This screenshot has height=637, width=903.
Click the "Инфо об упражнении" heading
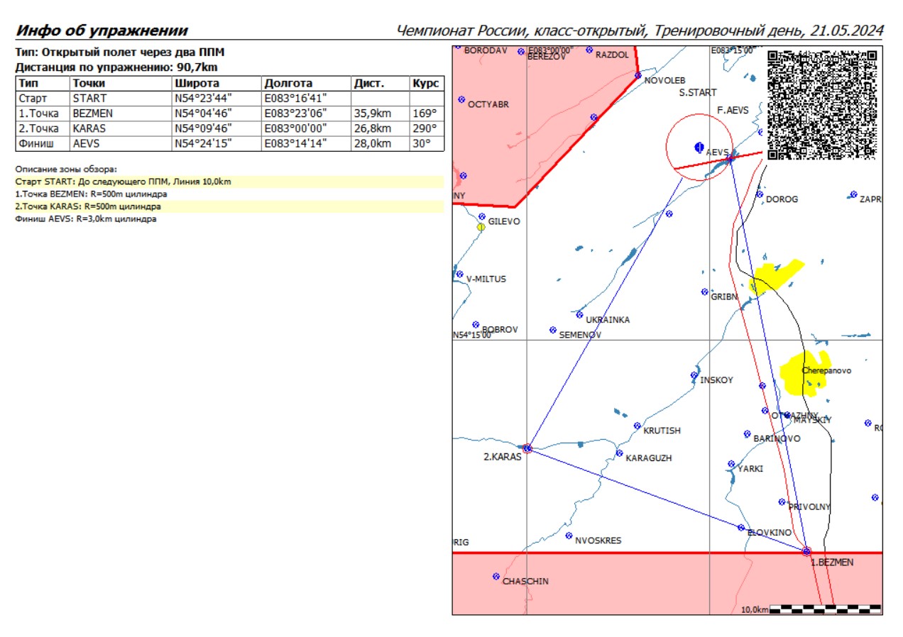click(x=102, y=31)
